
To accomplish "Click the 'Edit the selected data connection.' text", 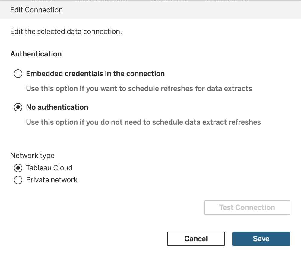I will tap(66, 31).
